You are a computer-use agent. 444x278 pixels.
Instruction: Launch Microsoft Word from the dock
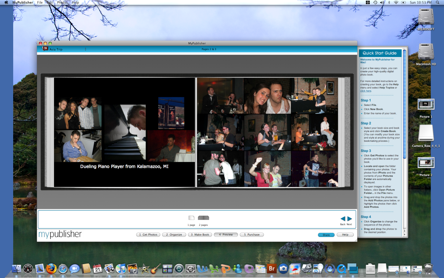click(x=202, y=268)
